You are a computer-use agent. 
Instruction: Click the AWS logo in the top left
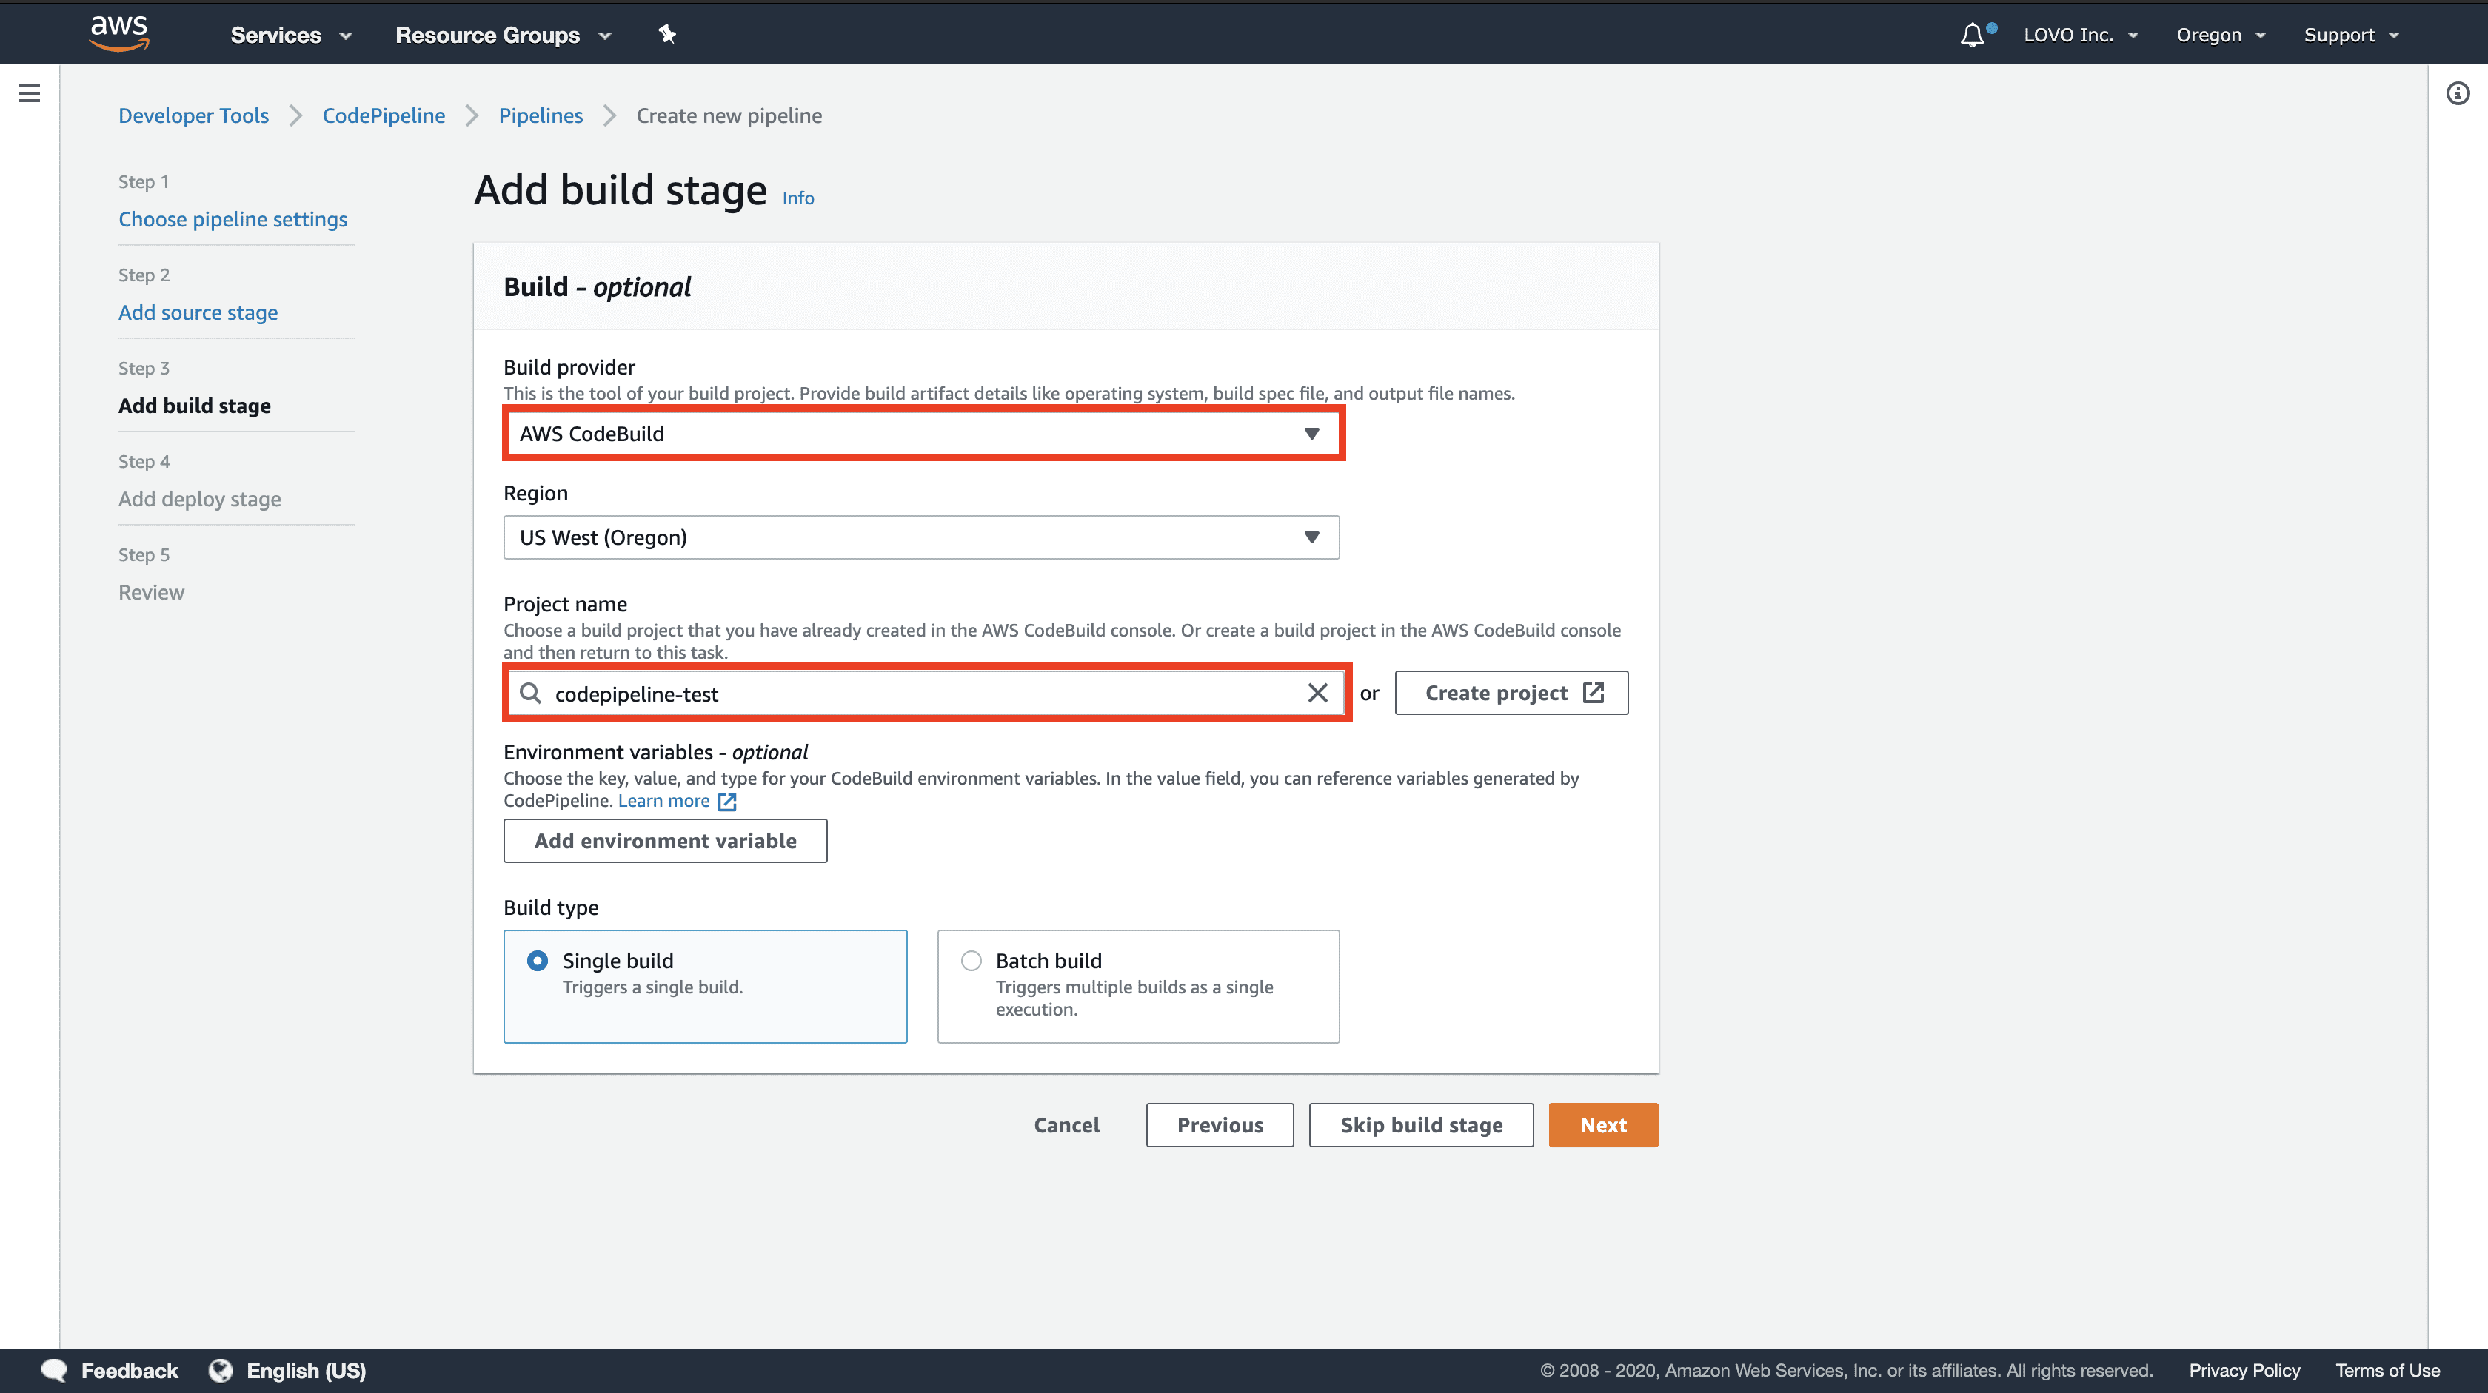[116, 31]
